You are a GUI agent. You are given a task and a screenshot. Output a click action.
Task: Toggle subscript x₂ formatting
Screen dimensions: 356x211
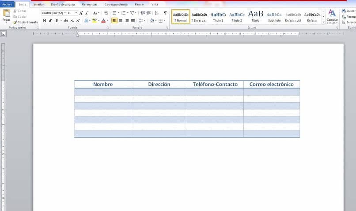pos(72,20)
